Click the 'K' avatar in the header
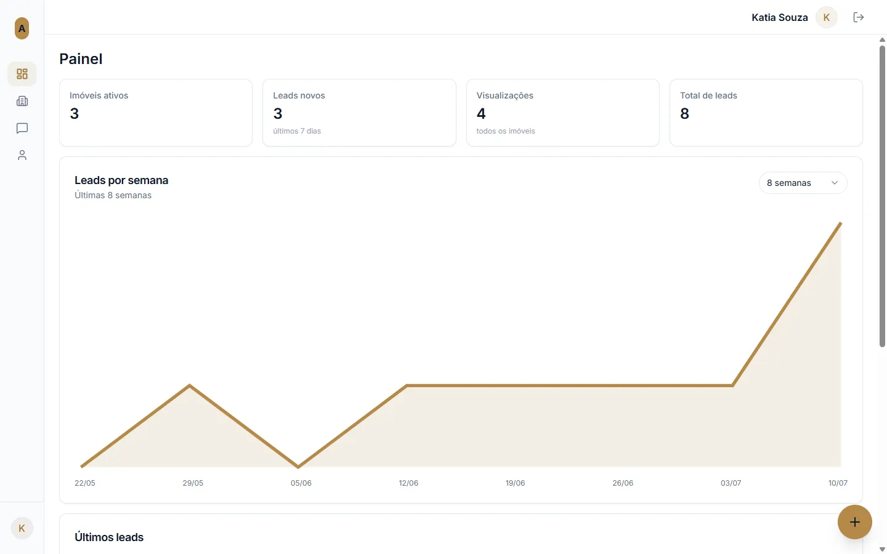 [827, 17]
